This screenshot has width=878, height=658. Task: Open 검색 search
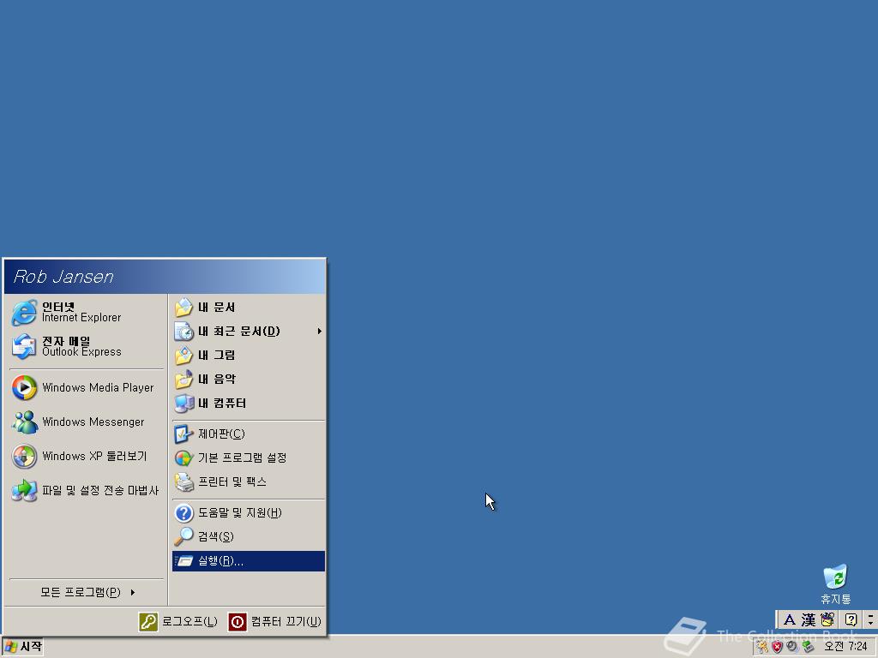tap(249, 536)
